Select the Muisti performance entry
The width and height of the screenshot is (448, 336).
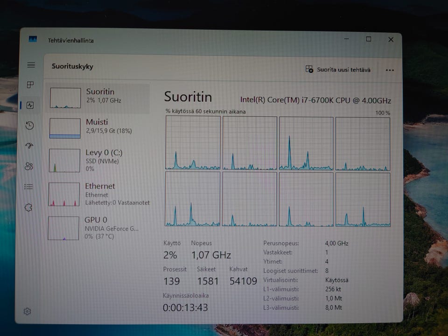pos(97,128)
